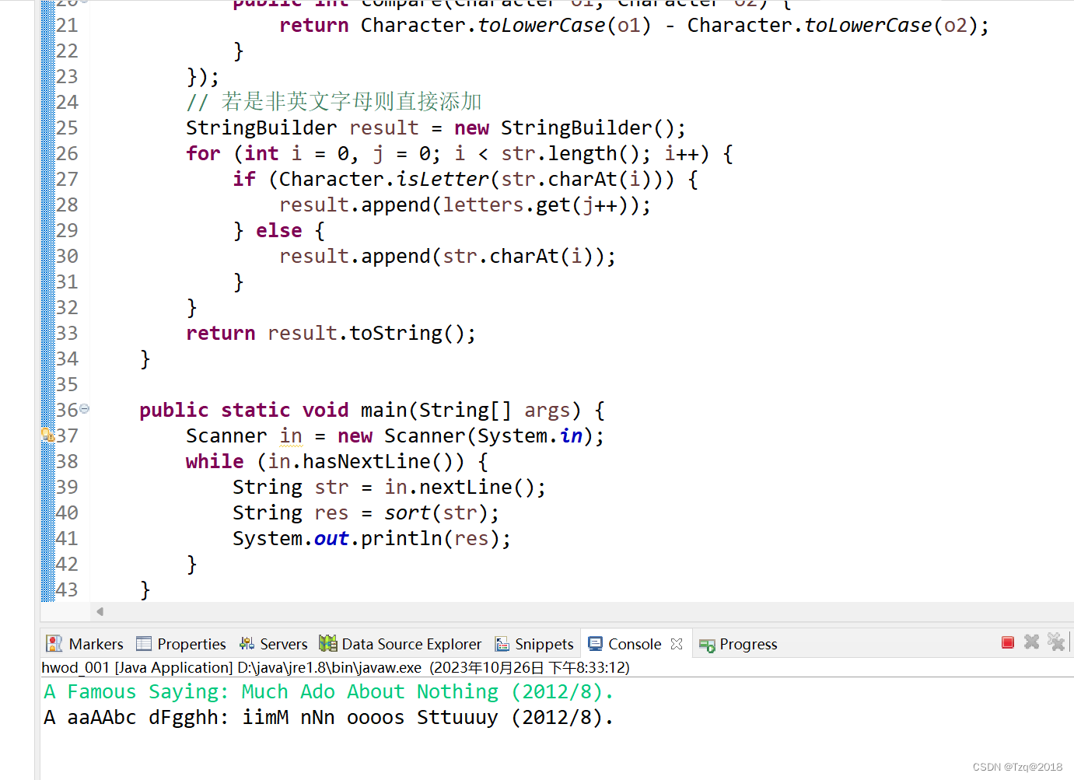Click 'sort(str)' call on line 40
Viewport: 1074px width, 780px height.
(x=436, y=512)
